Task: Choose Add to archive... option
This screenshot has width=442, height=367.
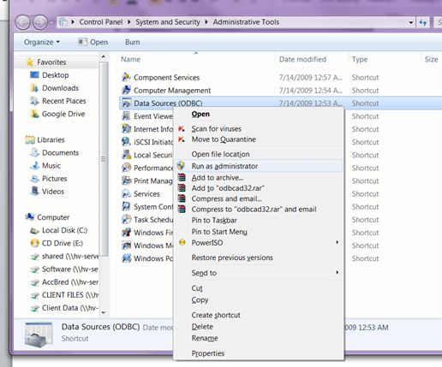Action: [x=259, y=178]
